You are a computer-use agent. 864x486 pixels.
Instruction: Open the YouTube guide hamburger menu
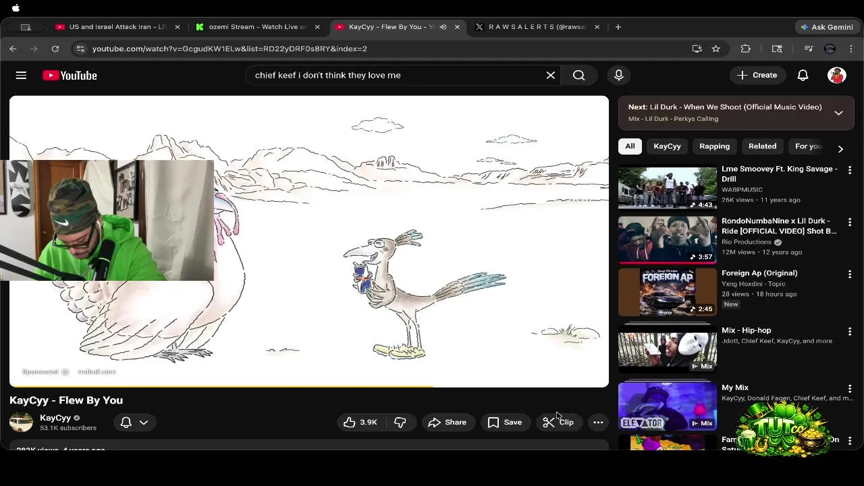pyautogui.click(x=21, y=75)
